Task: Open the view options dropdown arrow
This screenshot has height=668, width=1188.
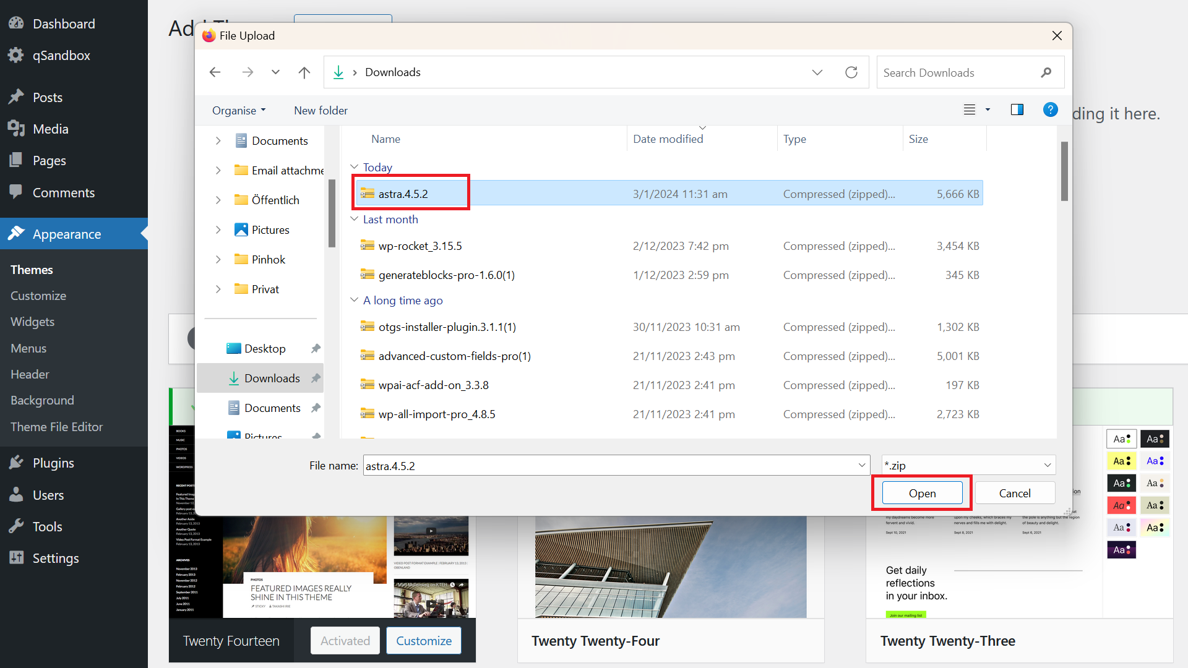Action: click(988, 109)
